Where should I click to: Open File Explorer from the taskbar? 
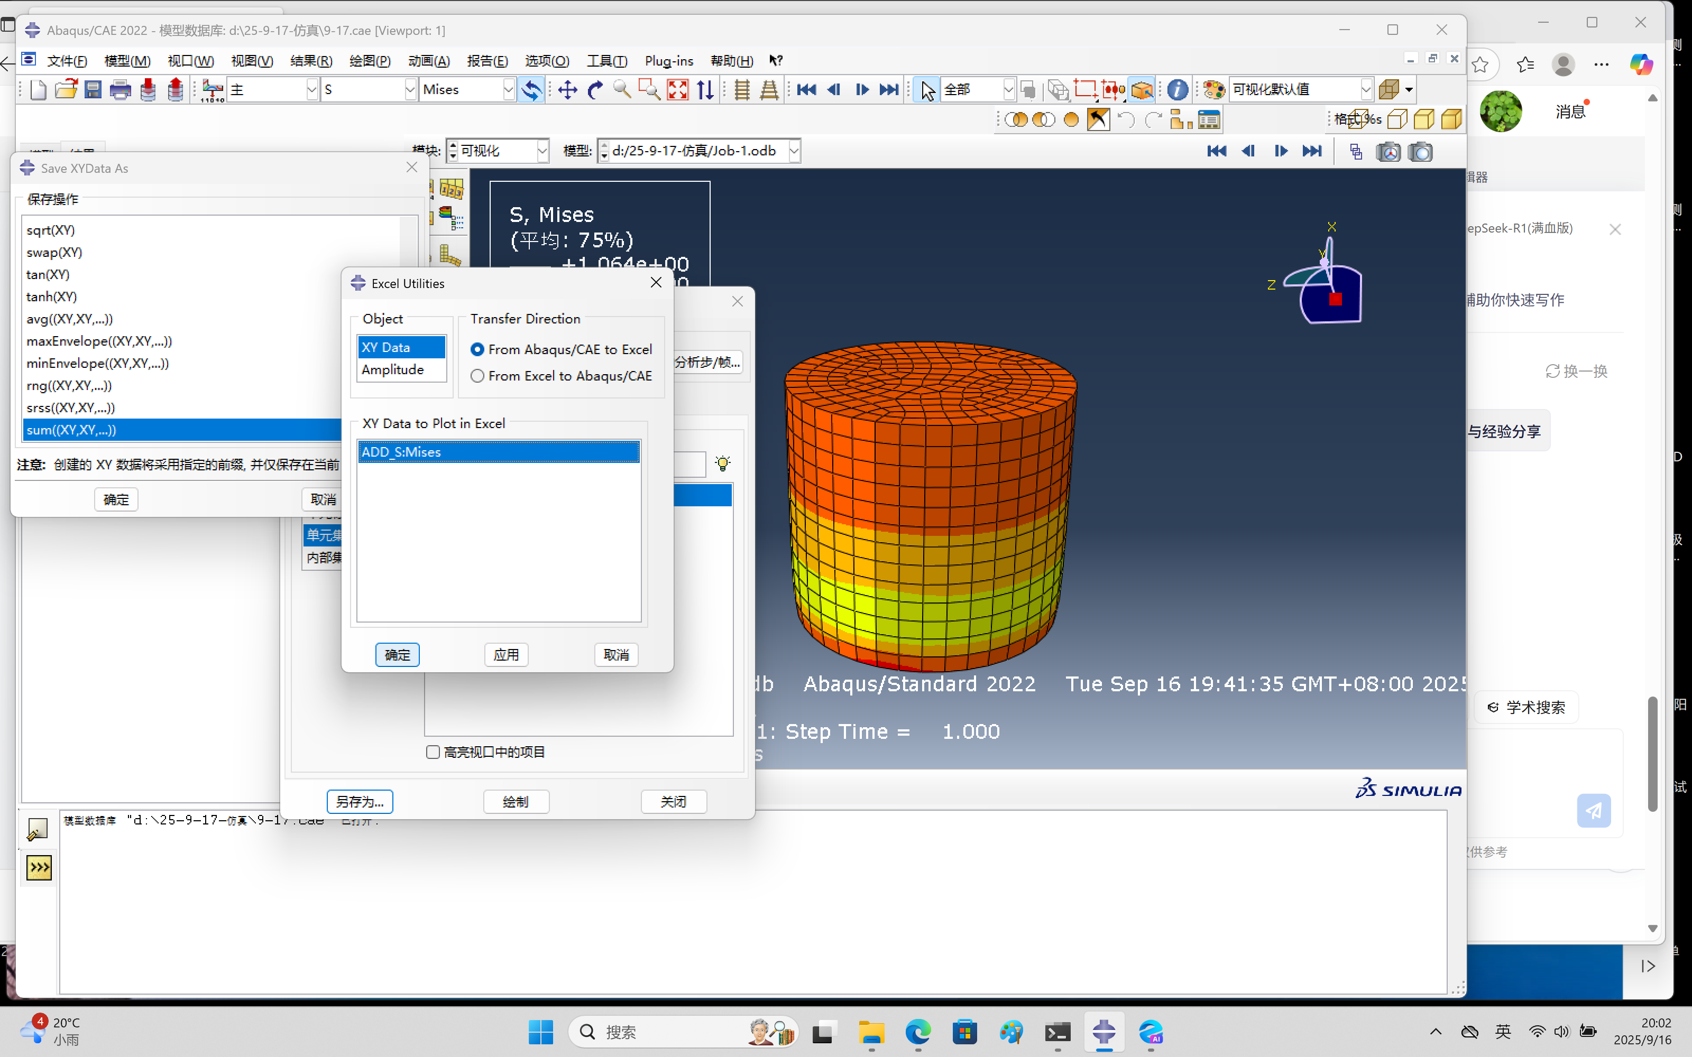[x=871, y=1033]
